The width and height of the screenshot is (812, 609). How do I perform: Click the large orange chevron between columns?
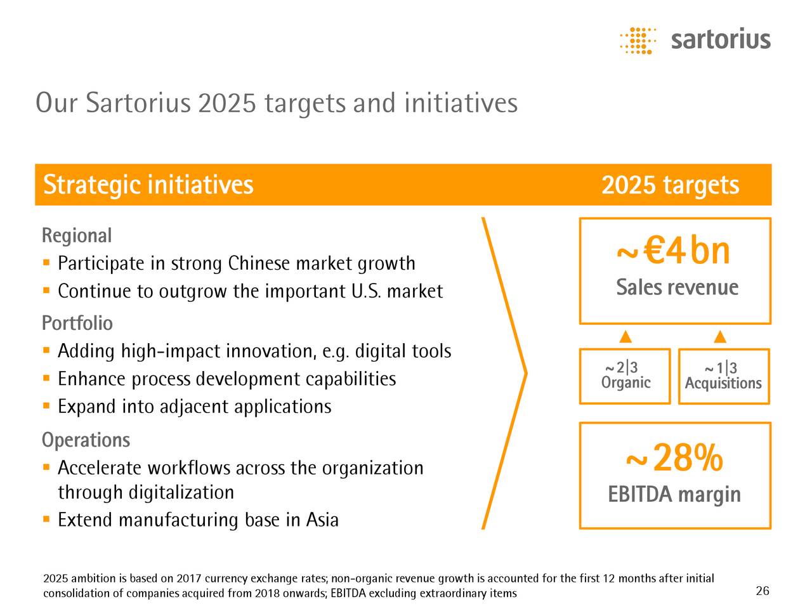(x=505, y=373)
